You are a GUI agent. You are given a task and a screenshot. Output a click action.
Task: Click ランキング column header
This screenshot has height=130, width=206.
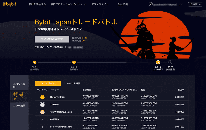[43, 90]
